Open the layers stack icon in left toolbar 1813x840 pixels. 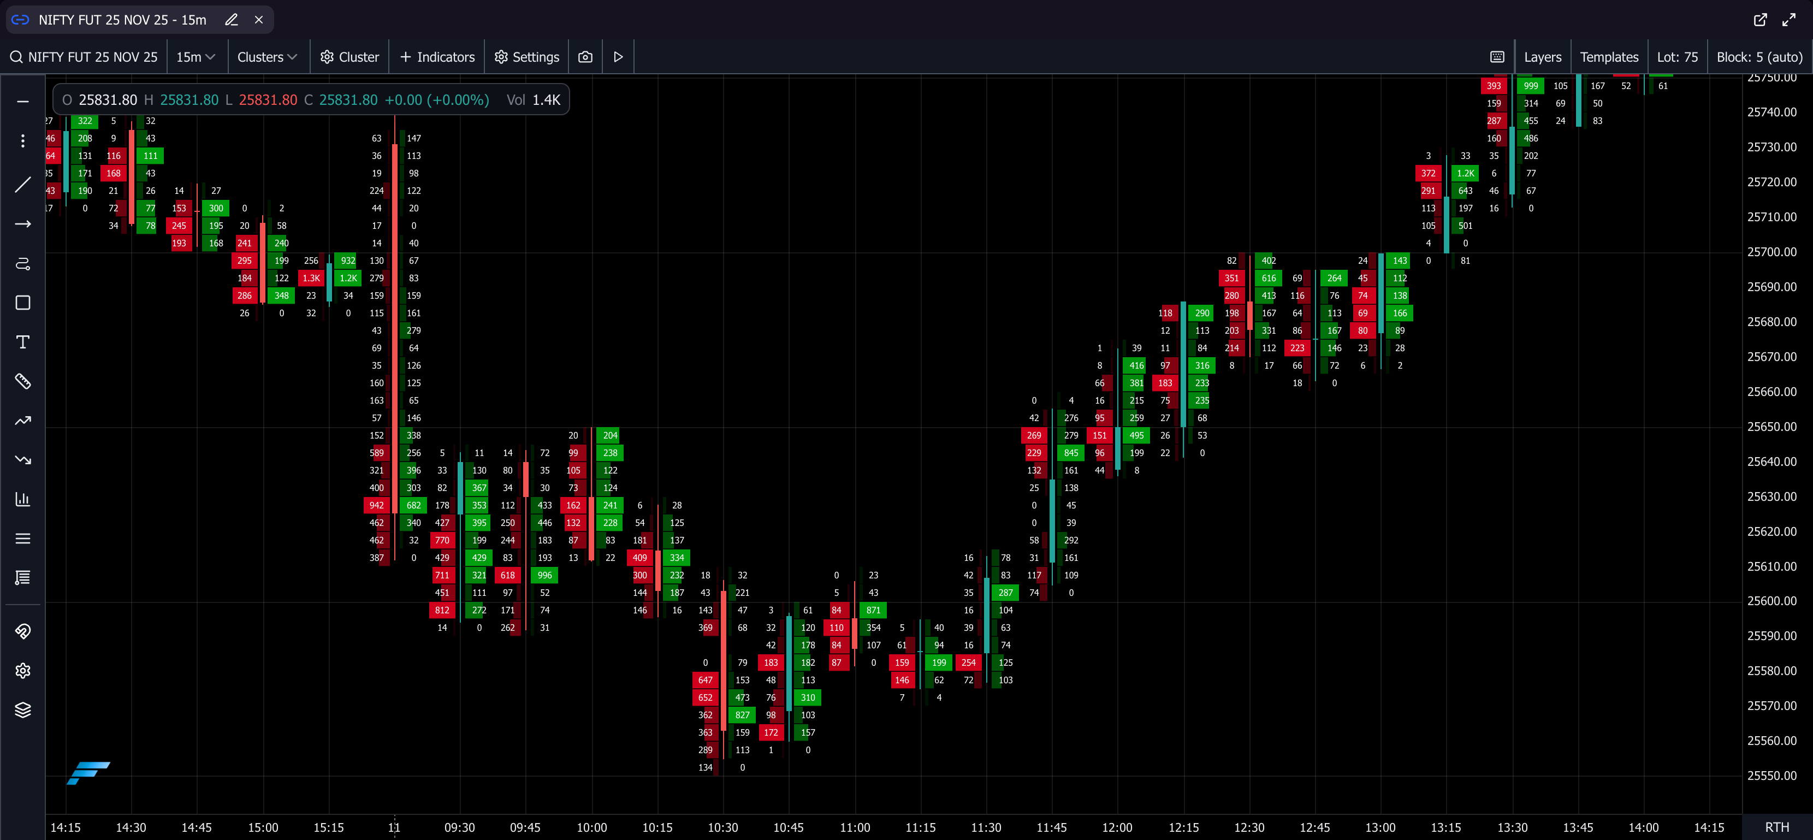point(23,710)
